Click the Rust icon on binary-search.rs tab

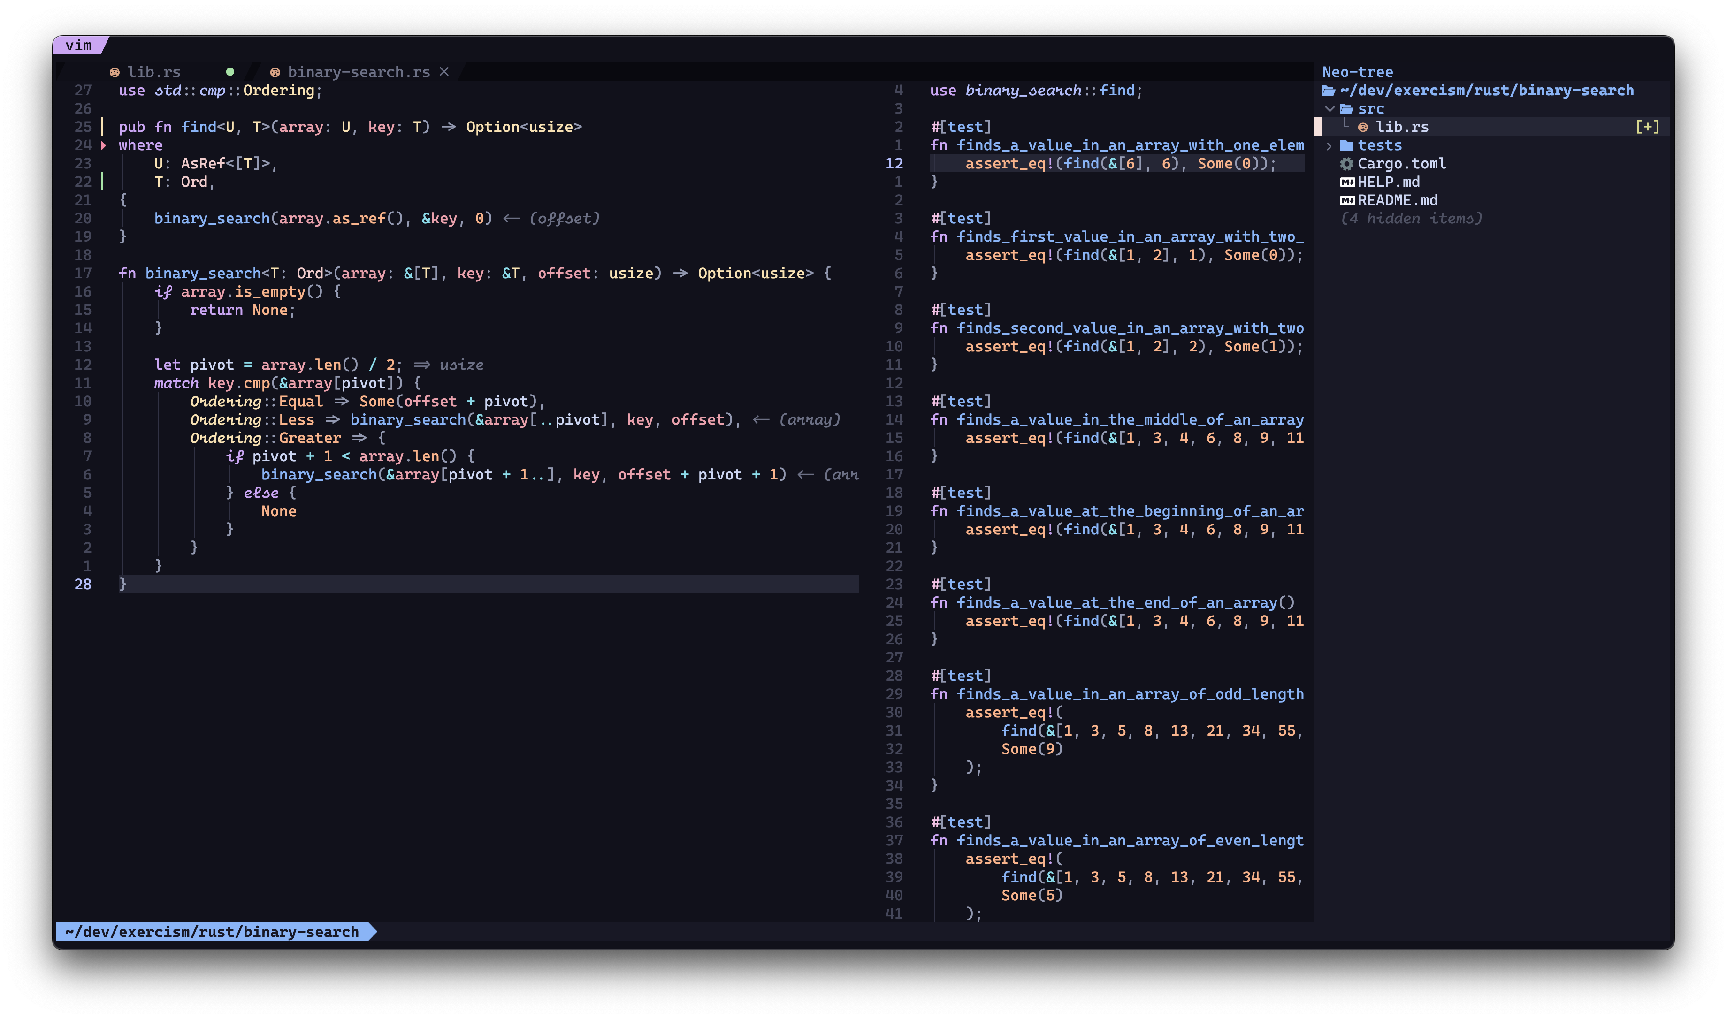[x=275, y=72]
